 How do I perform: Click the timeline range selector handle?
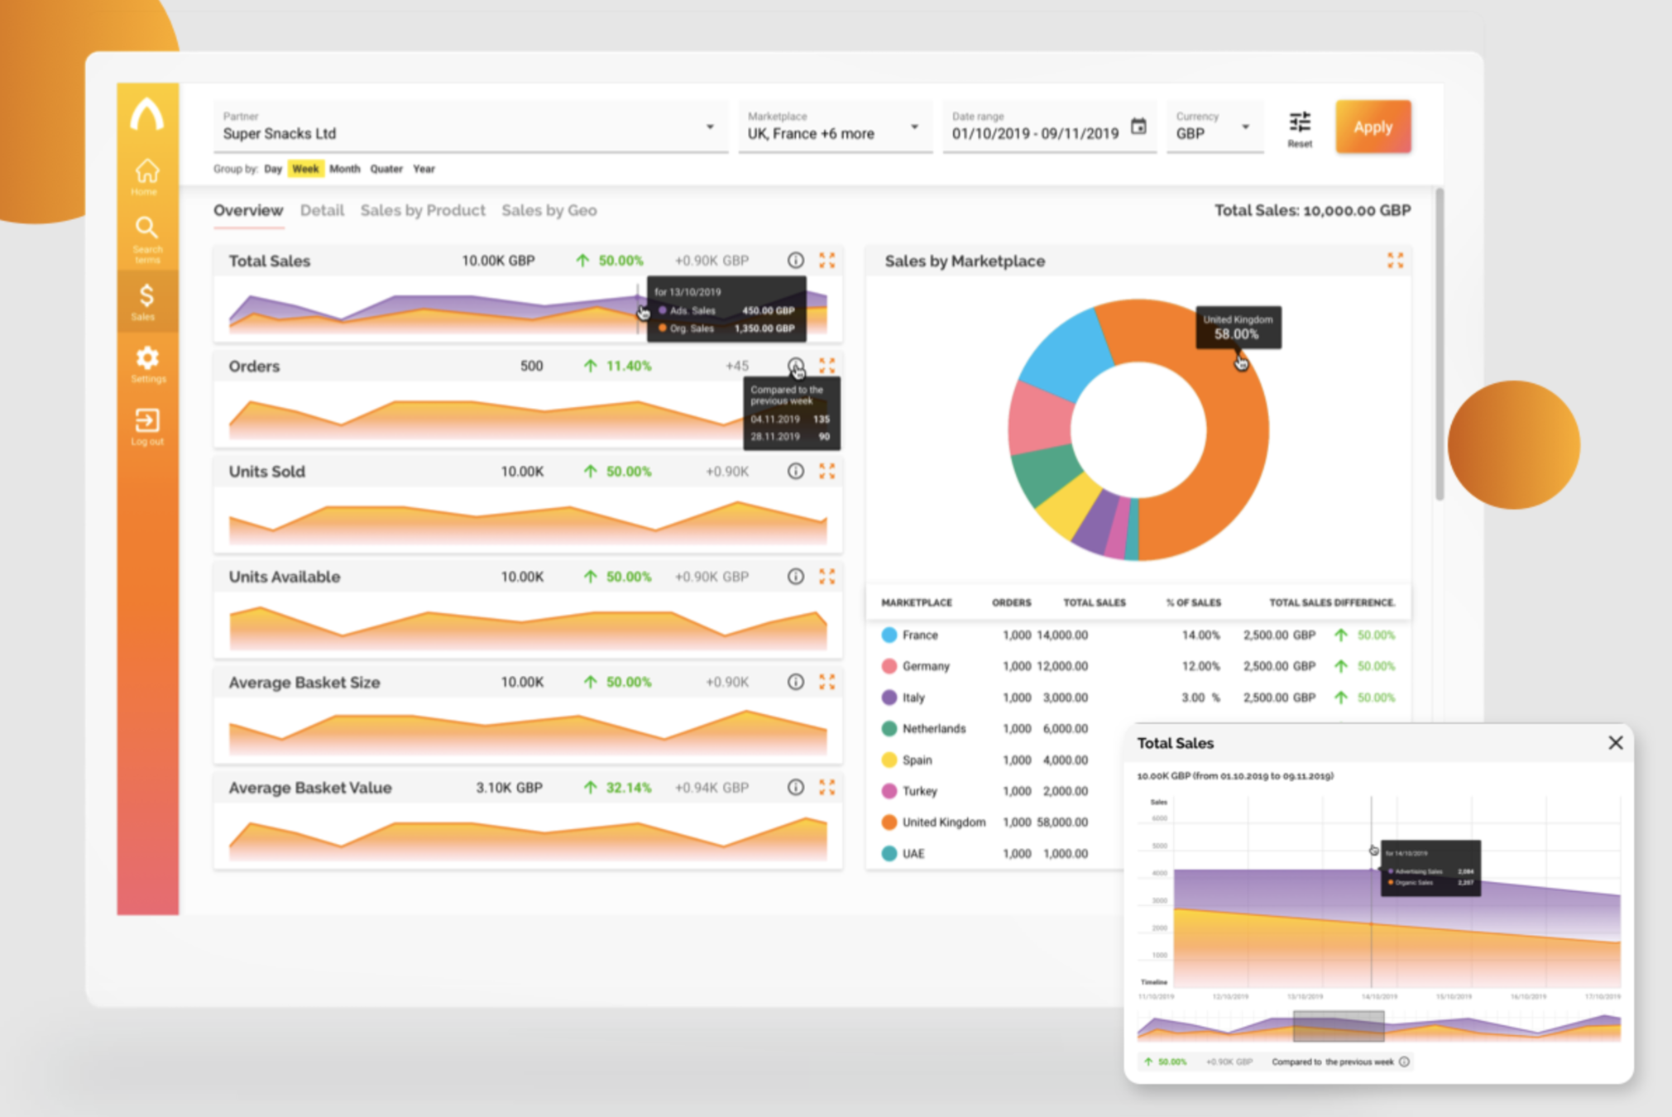[x=1338, y=1026]
